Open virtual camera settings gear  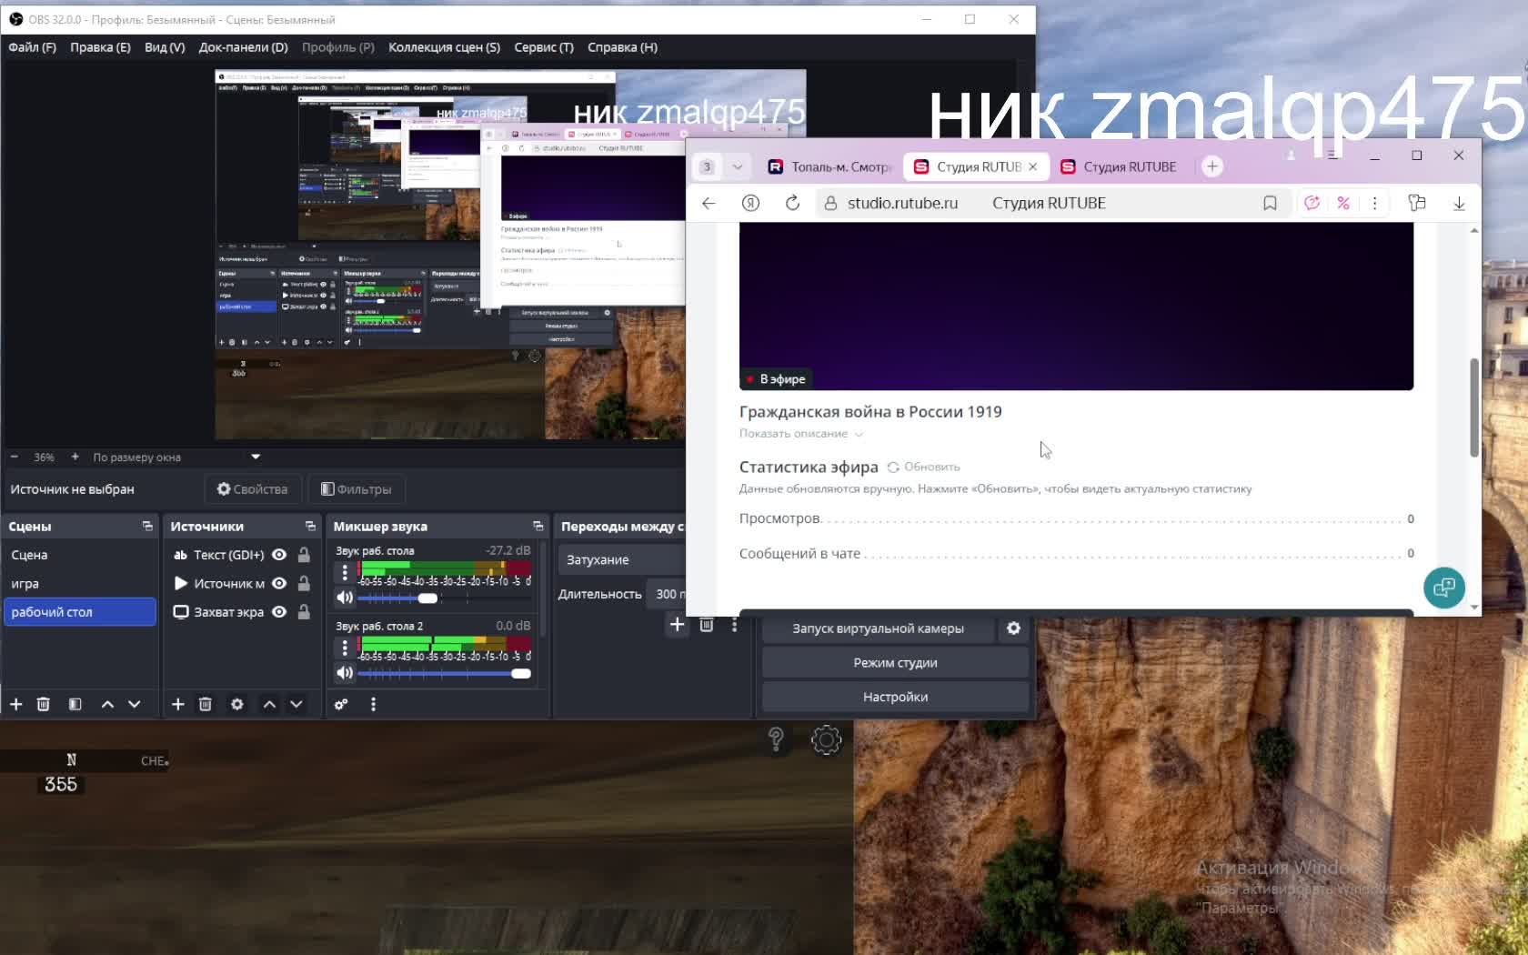coord(1013,628)
